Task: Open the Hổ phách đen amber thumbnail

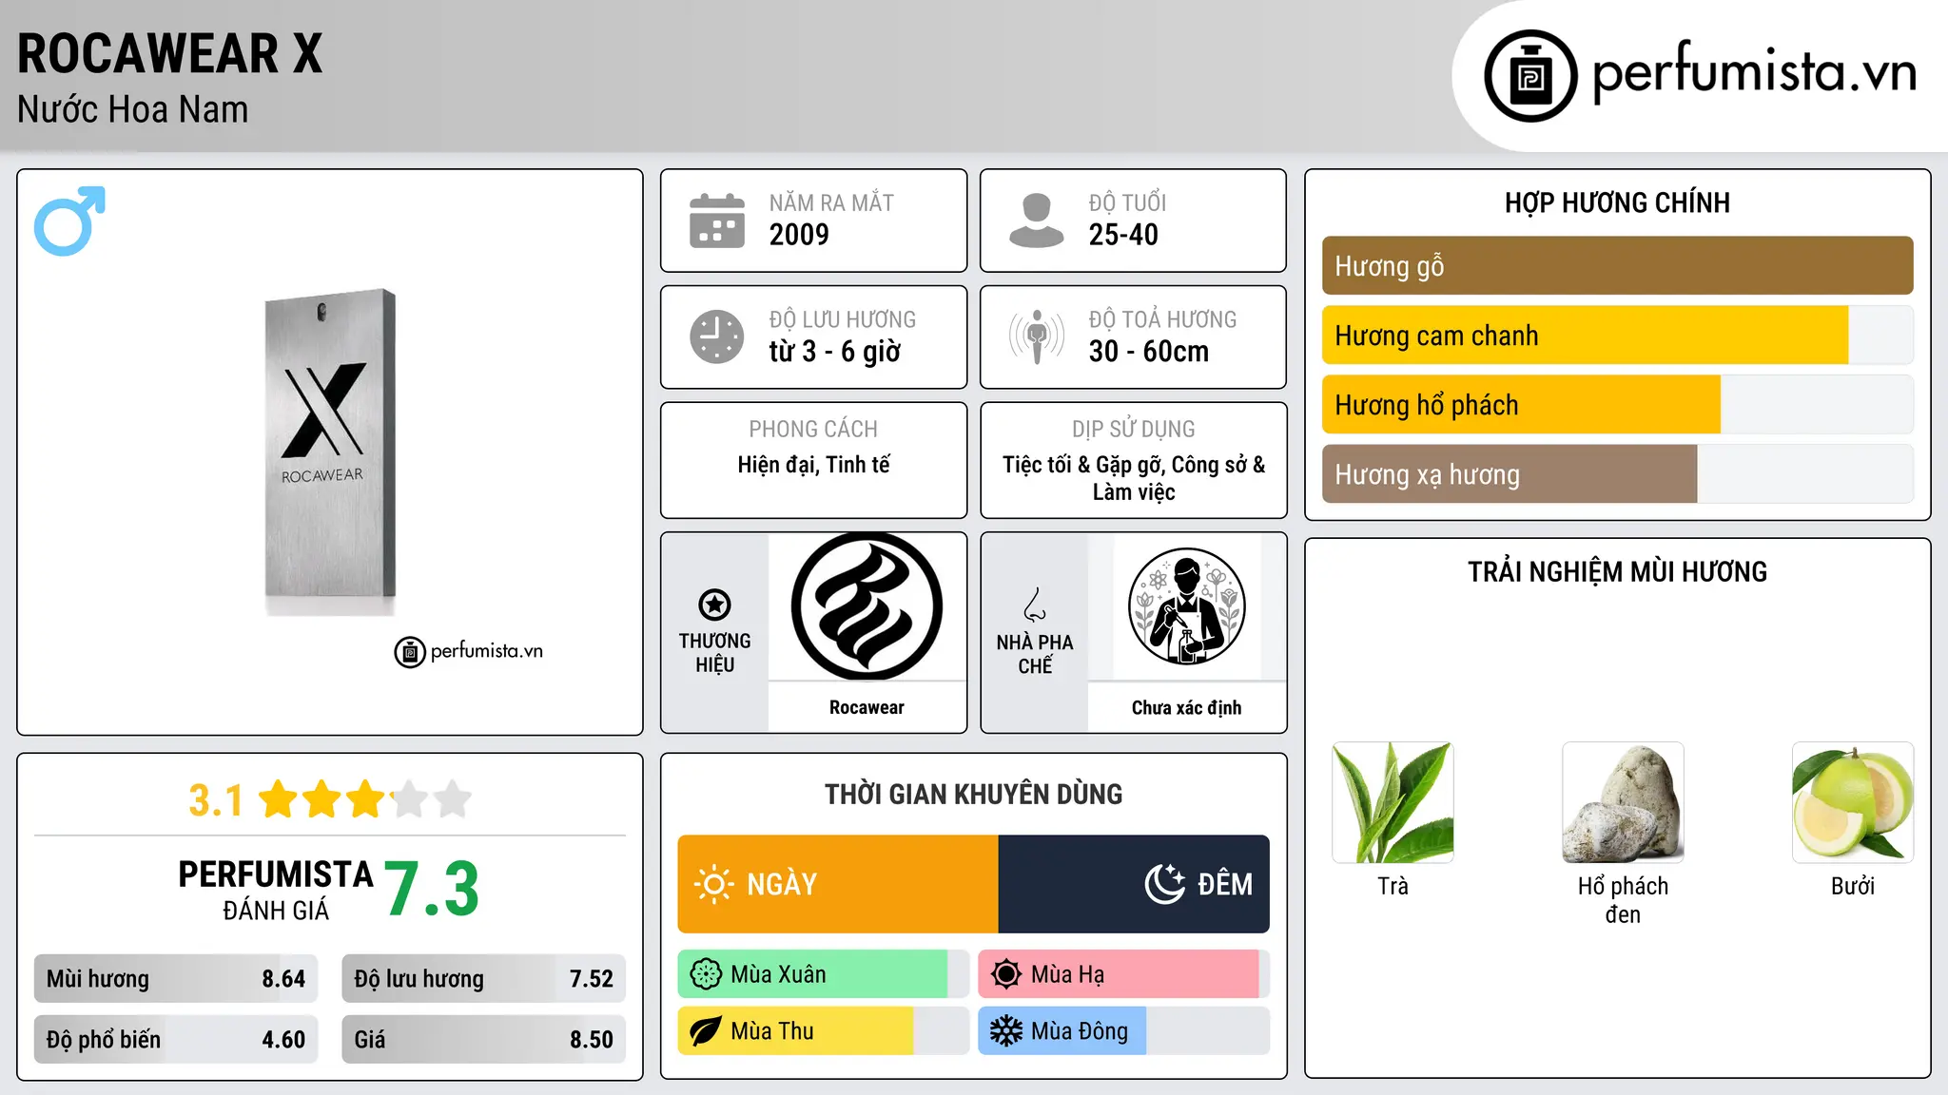Action: [x=1623, y=803]
